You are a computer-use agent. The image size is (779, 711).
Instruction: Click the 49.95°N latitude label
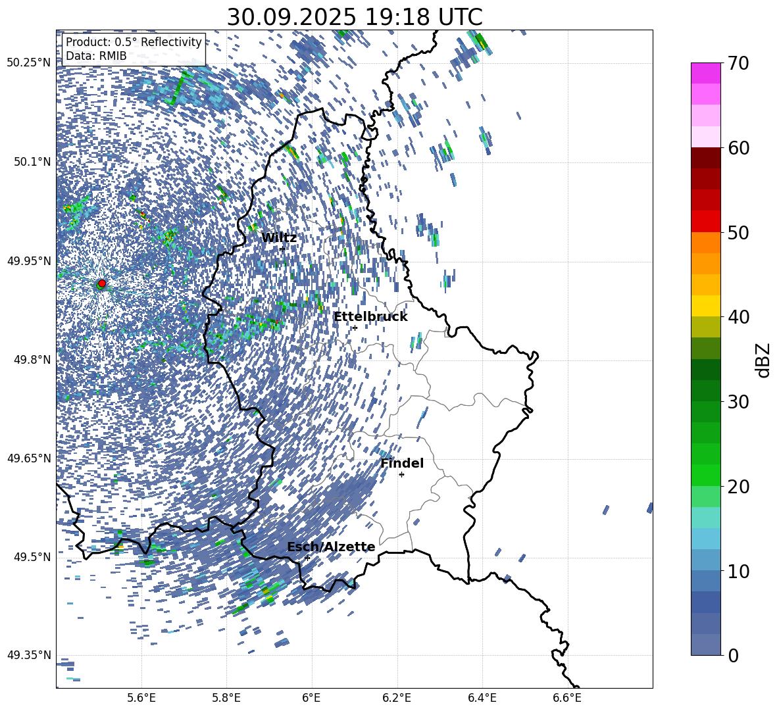pyautogui.click(x=29, y=261)
